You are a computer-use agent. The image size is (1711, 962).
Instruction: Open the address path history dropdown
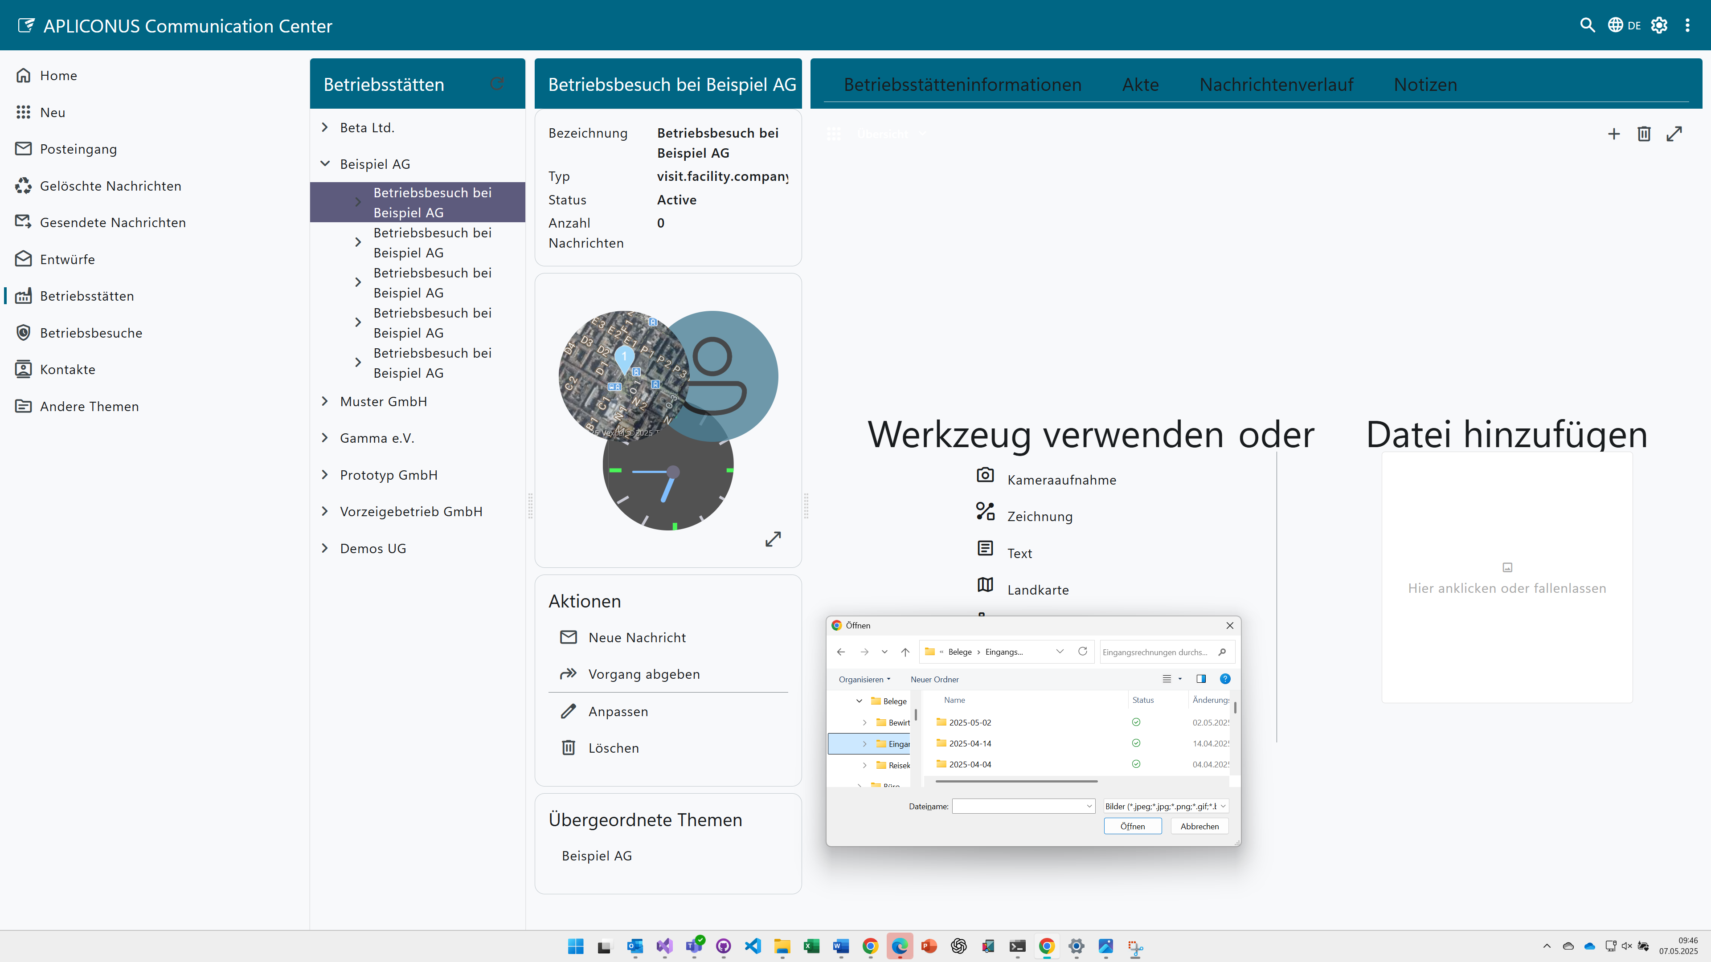click(x=1060, y=651)
